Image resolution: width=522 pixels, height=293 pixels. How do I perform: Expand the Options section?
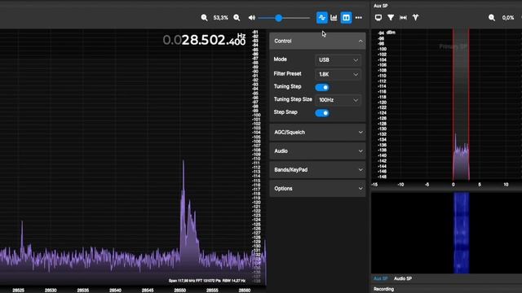pyautogui.click(x=317, y=189)
